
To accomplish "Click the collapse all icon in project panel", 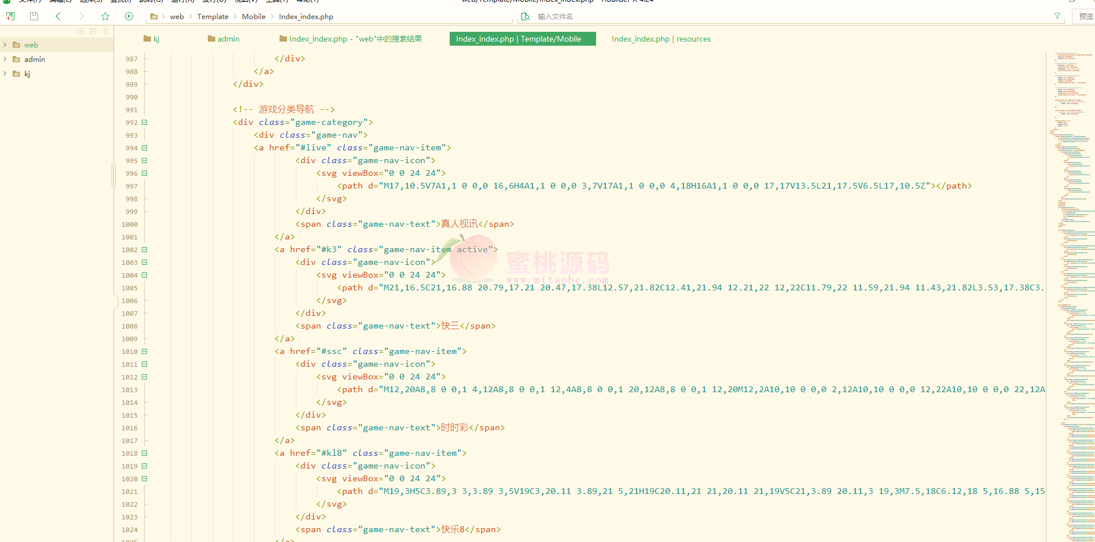I will tap(93, 31).
